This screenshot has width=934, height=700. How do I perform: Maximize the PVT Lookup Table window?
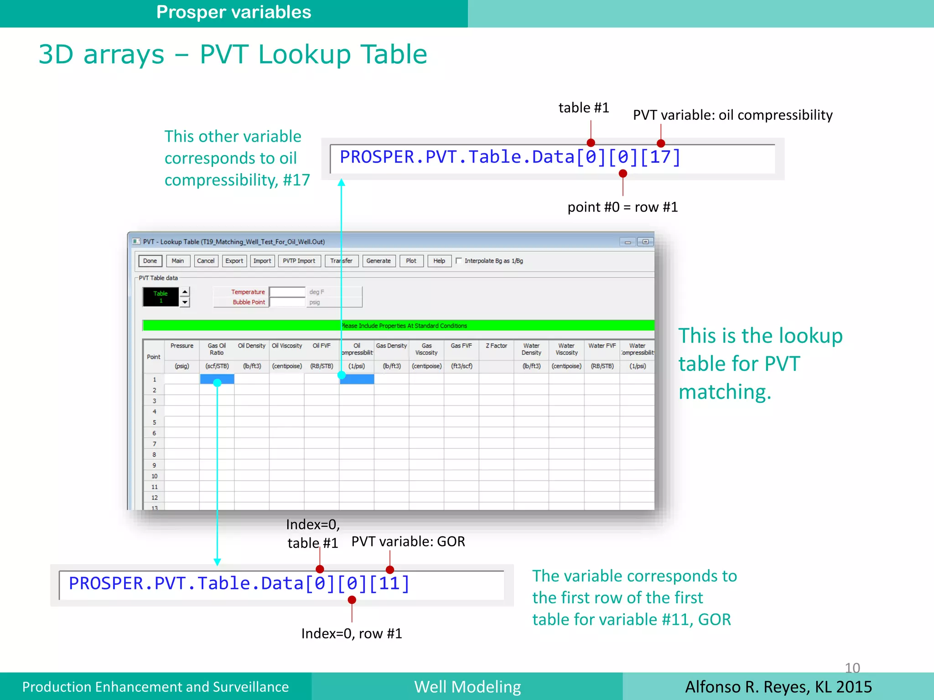pos(646,242)
